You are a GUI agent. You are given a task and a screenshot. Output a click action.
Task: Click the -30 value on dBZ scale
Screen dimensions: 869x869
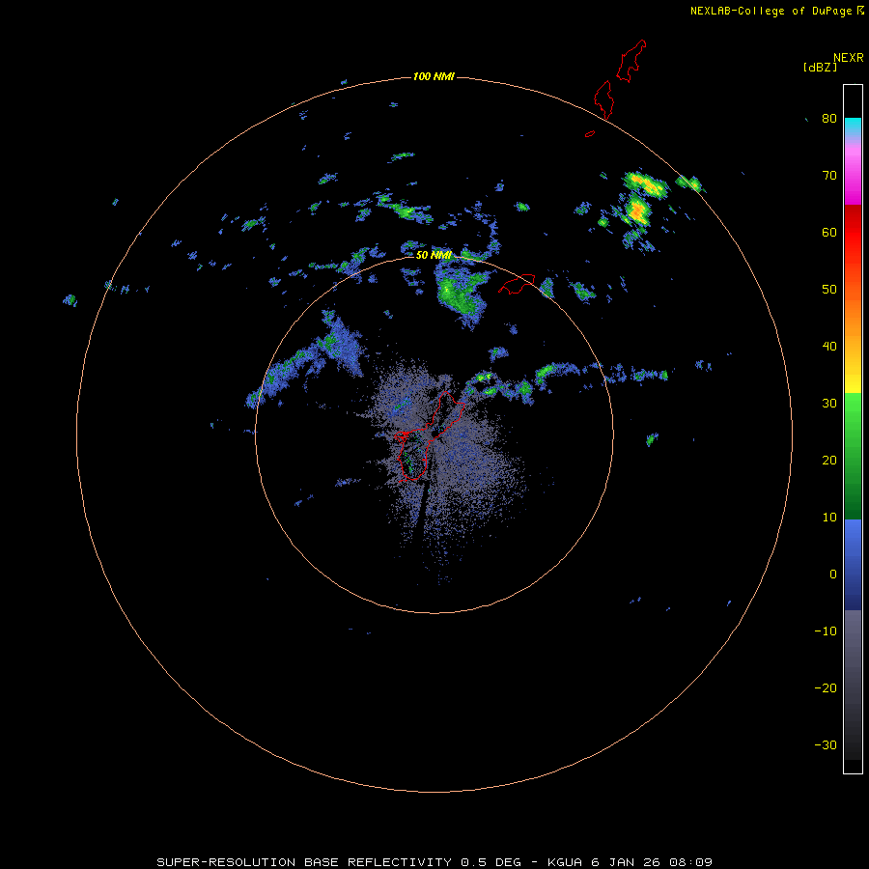[x=826, y=745]
